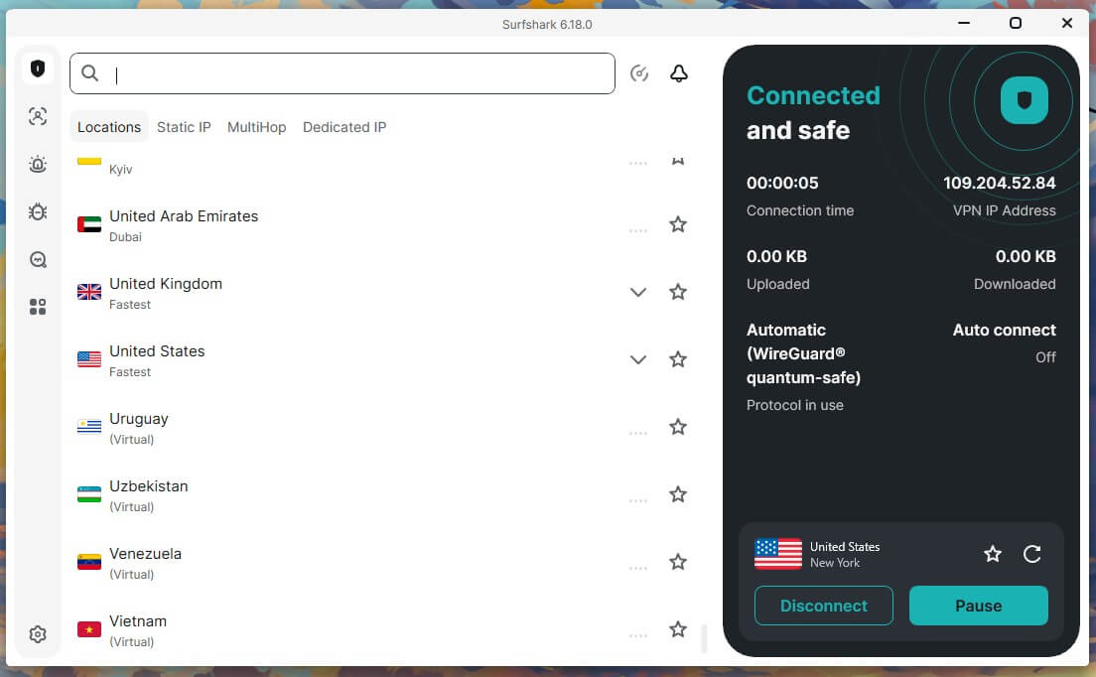Focus the location search field
This screenshot has width=1096, height=677.
342,73
